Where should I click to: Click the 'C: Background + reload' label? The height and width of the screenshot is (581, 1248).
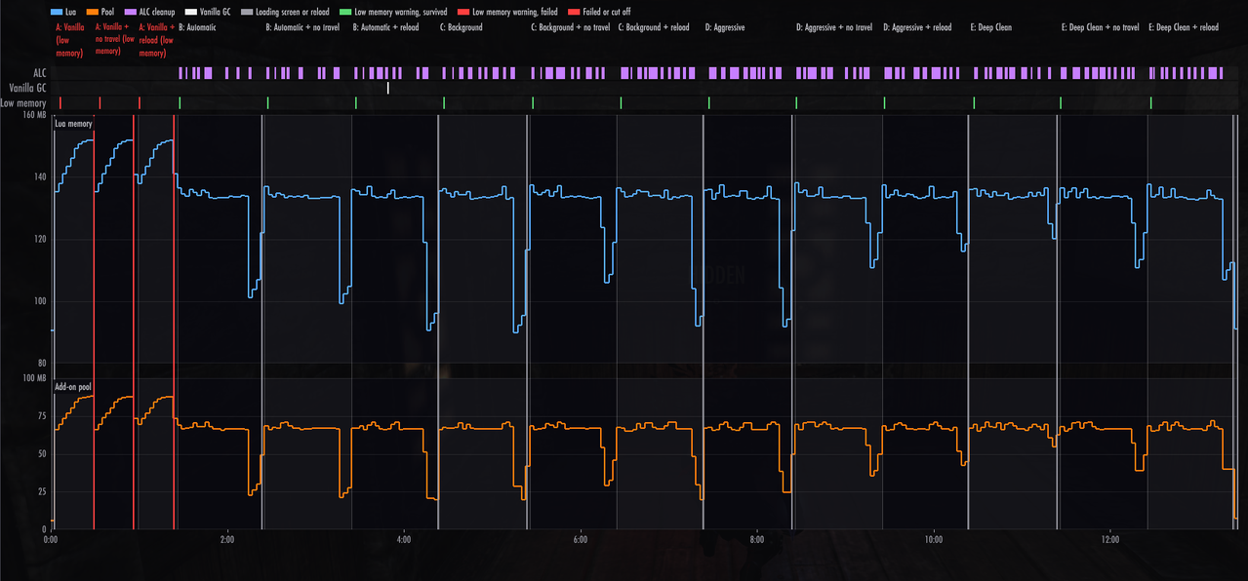click(655, 27)
